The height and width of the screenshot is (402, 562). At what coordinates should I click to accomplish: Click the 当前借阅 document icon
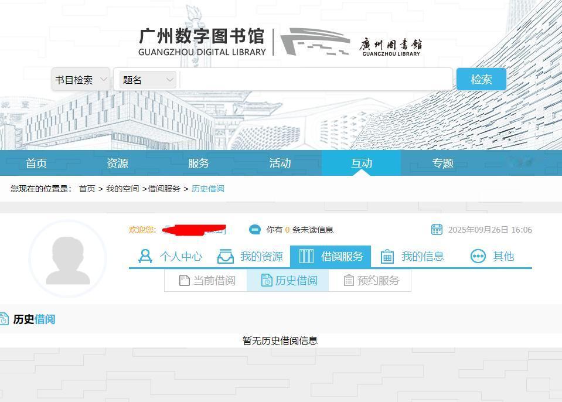click(184, 281)
